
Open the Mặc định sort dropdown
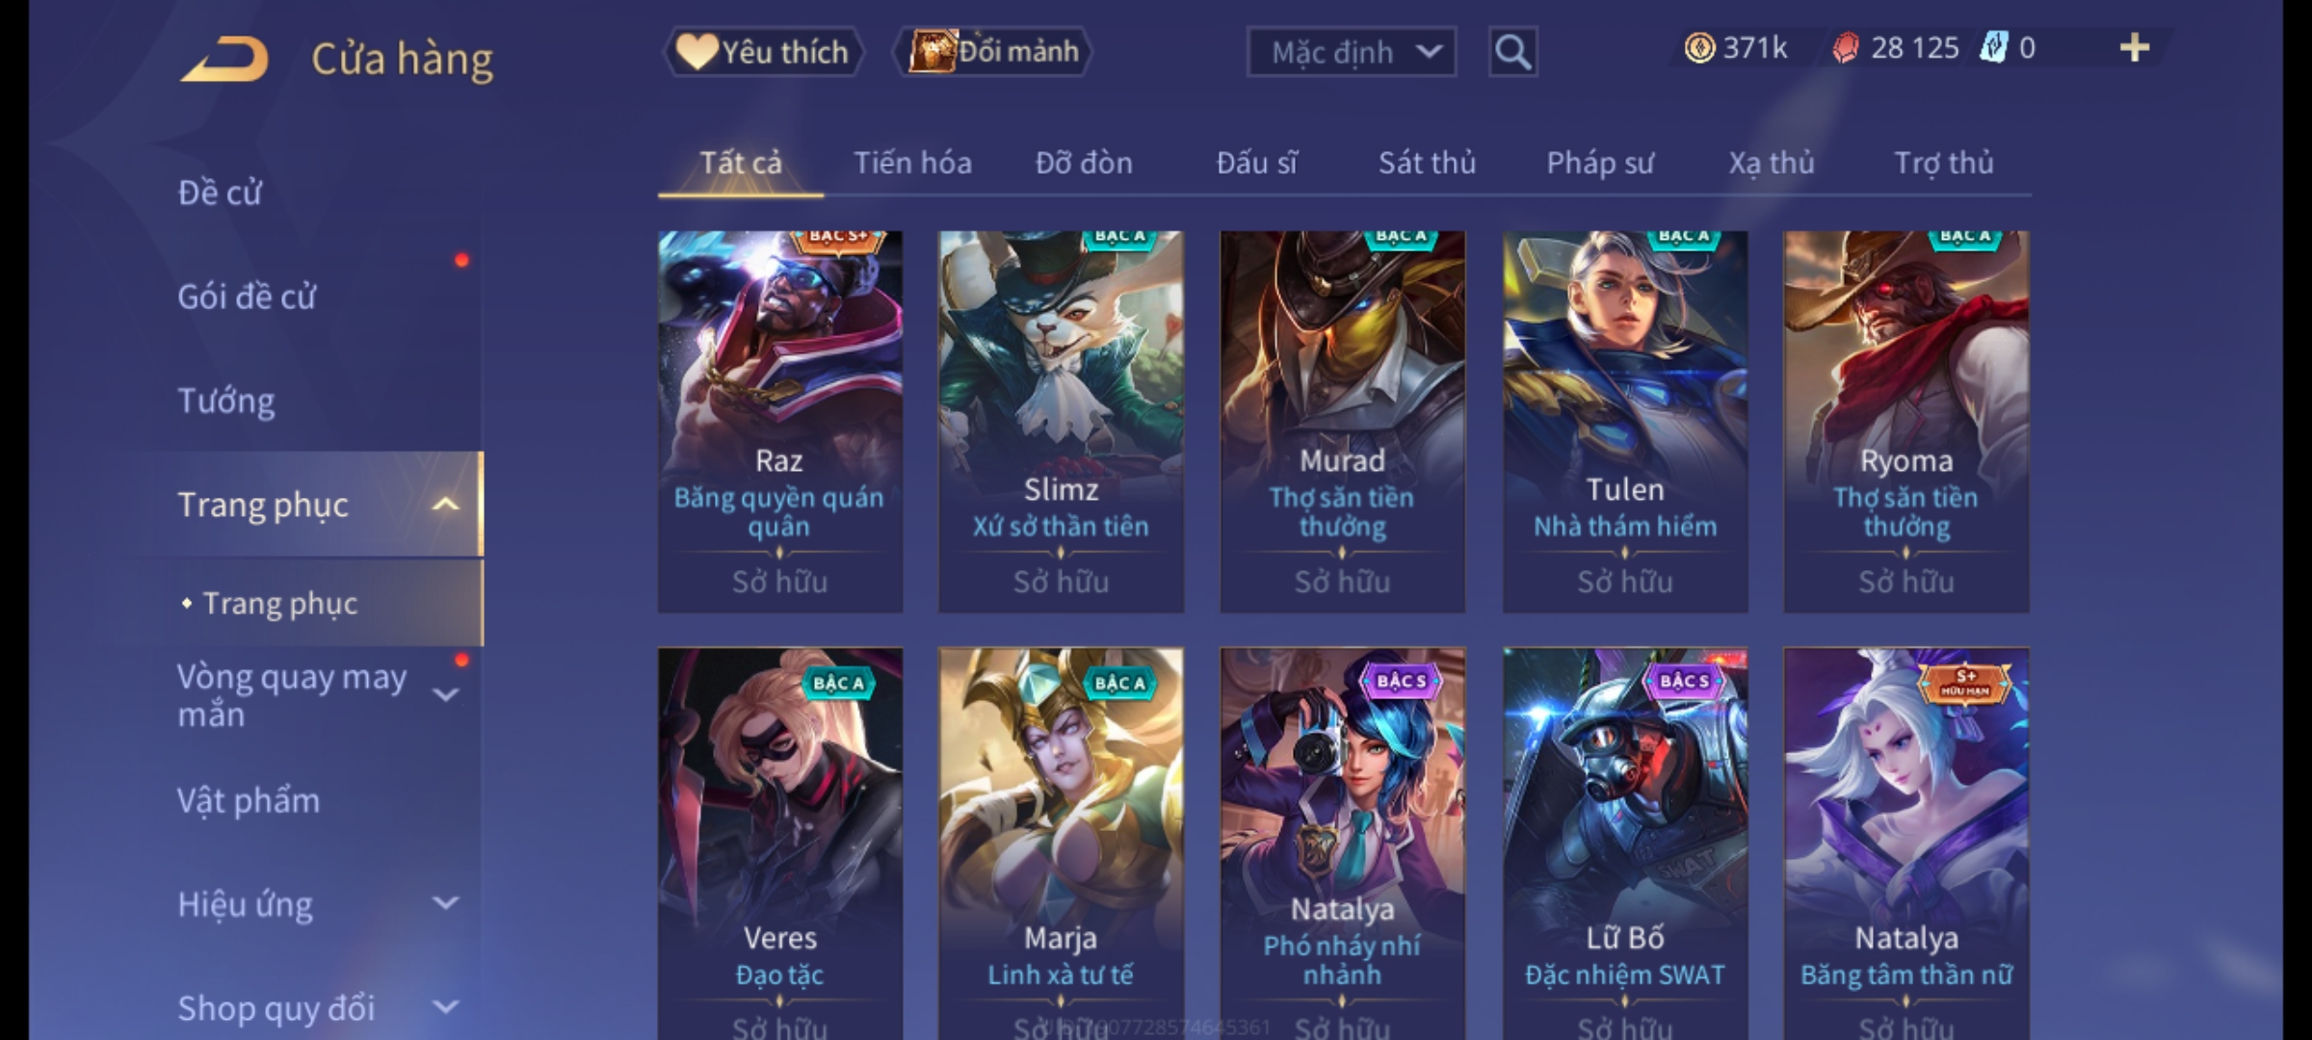coord(1351,52)
